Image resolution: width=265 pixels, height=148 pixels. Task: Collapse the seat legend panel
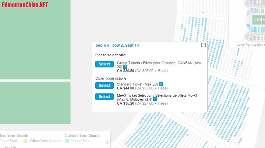point(107,142)
